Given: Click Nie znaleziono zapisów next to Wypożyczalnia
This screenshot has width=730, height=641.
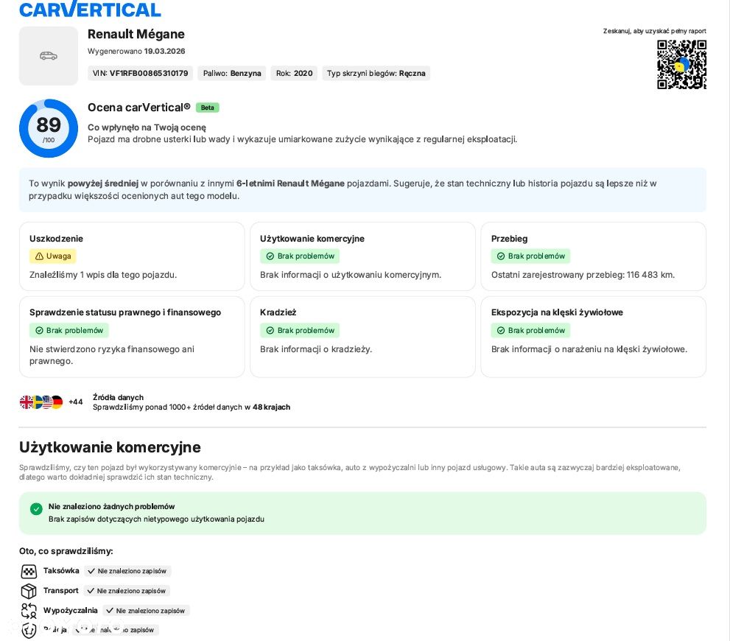Looking at the screenshot, I should (146, 611).
